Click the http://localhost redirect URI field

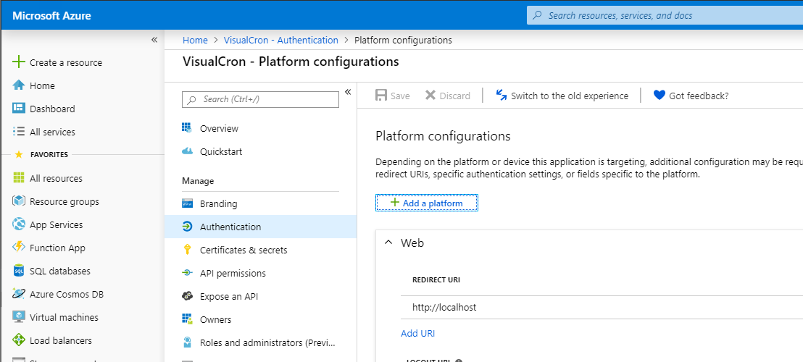pos(602,307)
